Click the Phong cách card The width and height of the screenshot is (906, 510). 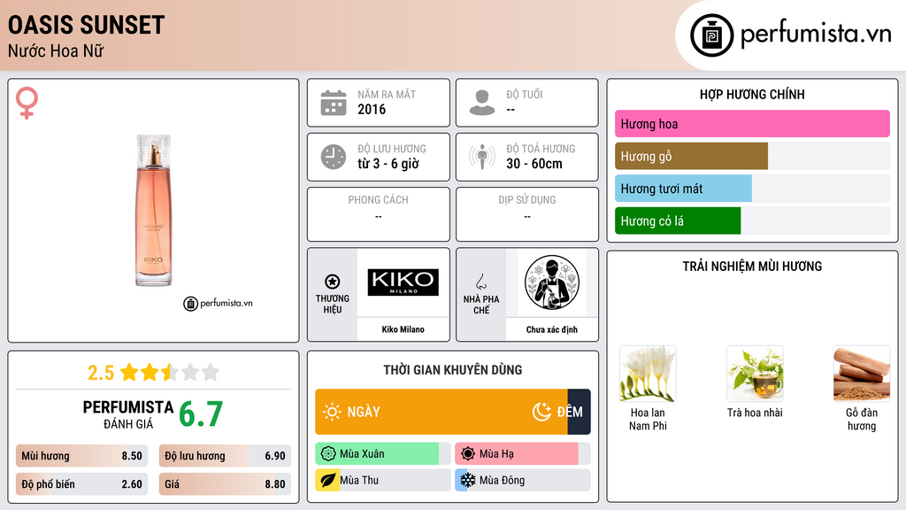point(379,214)
